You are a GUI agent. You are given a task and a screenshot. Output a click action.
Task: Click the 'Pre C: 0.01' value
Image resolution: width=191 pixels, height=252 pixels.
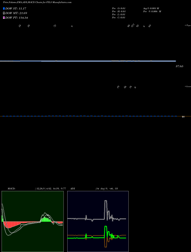click(119, 18)
